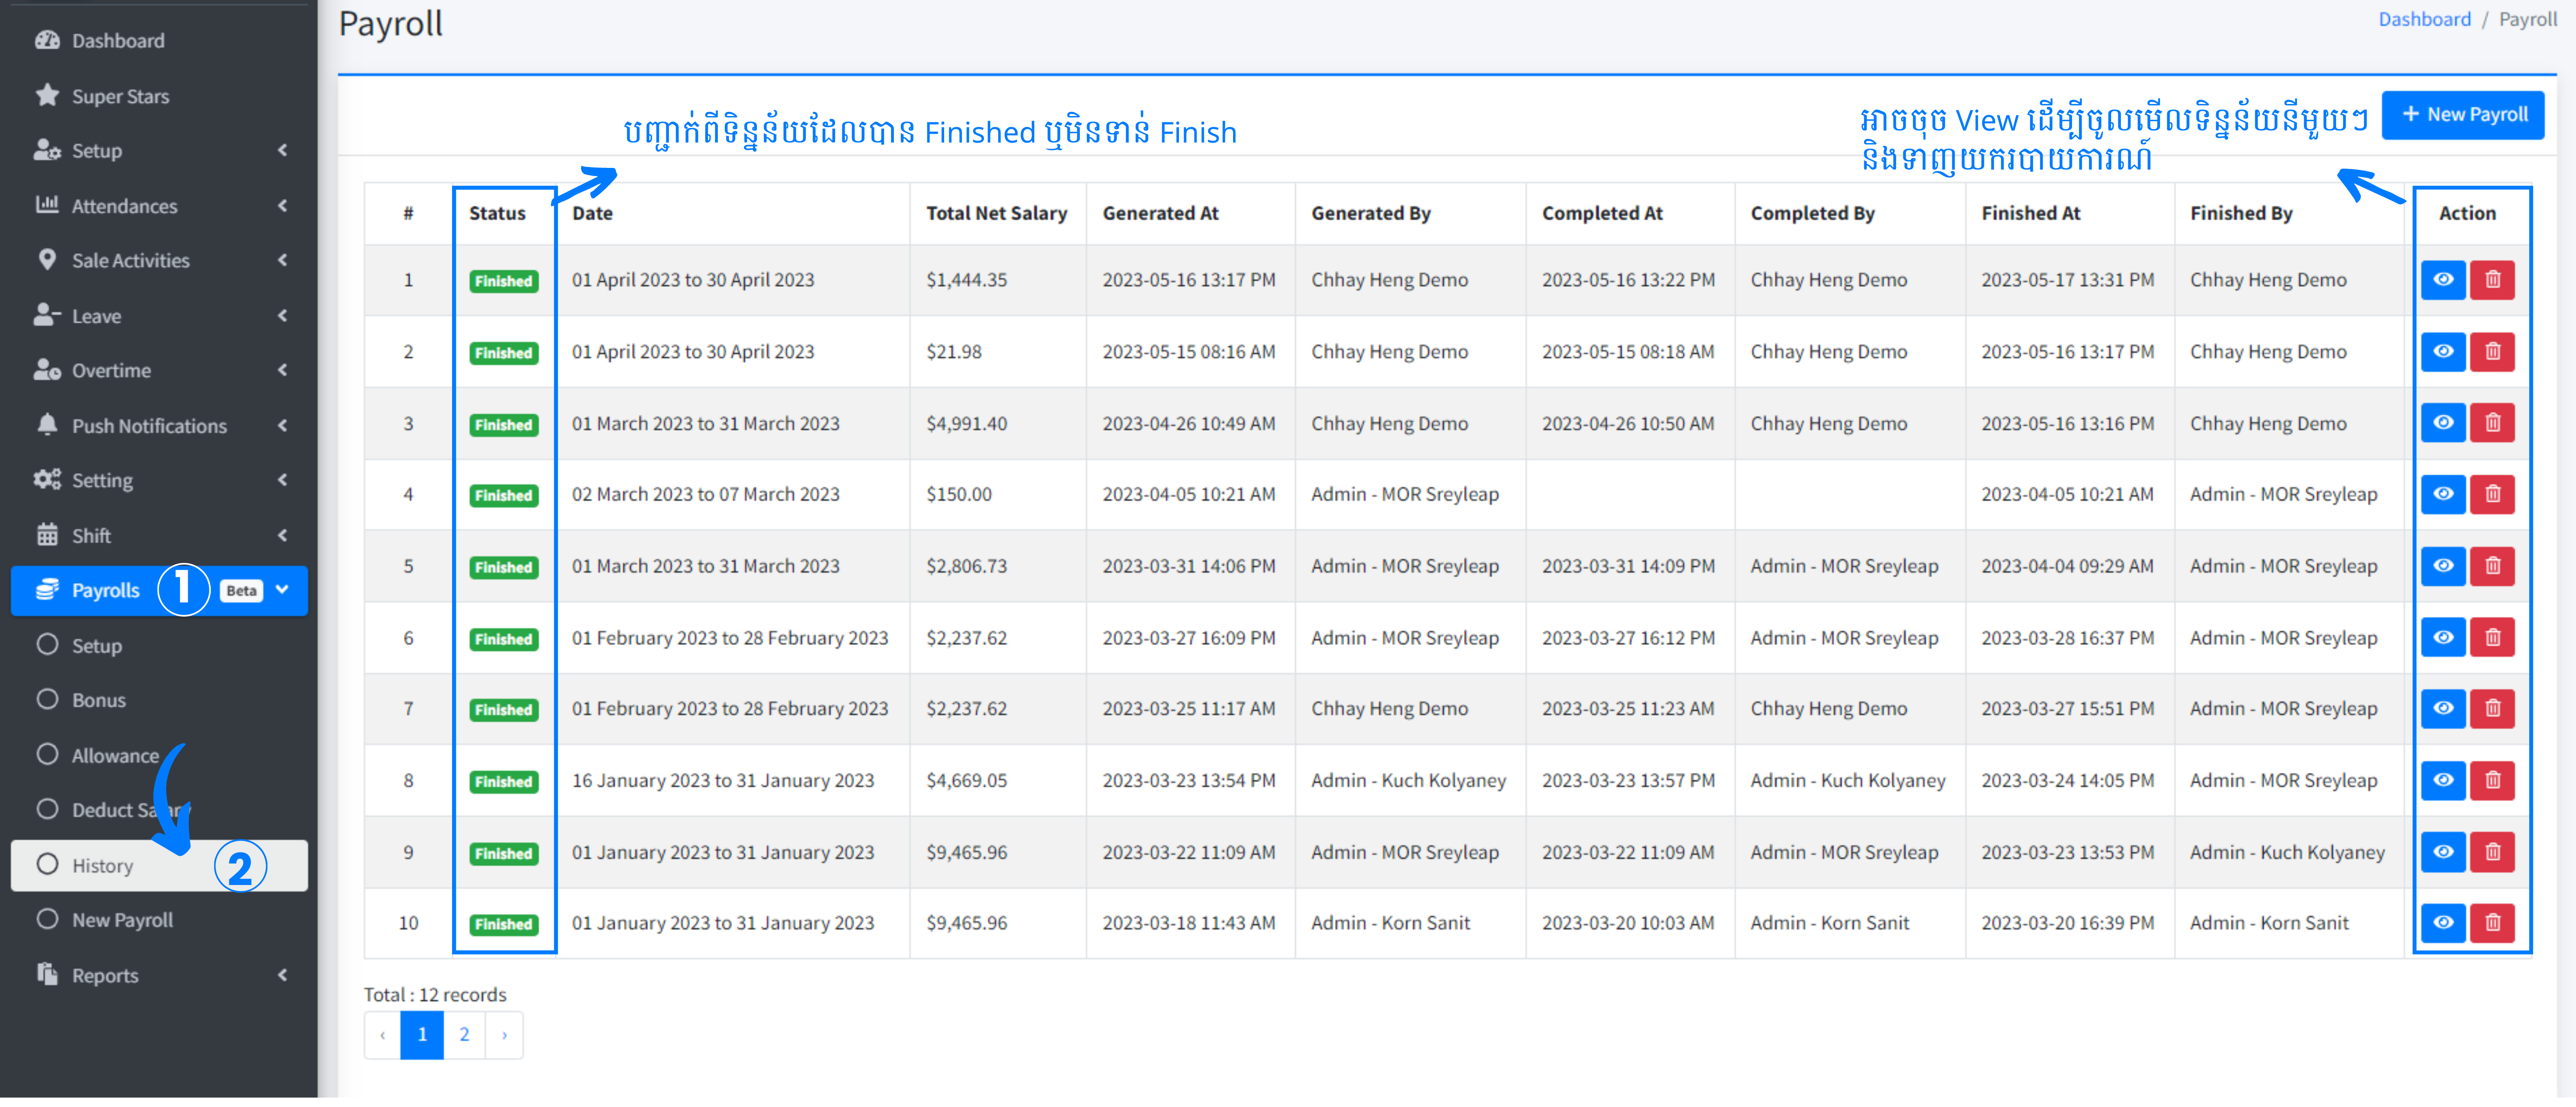Screen dimensions: 2576x1107
Task: Expand the Setting menu chevron
Action: click(283, 480)
